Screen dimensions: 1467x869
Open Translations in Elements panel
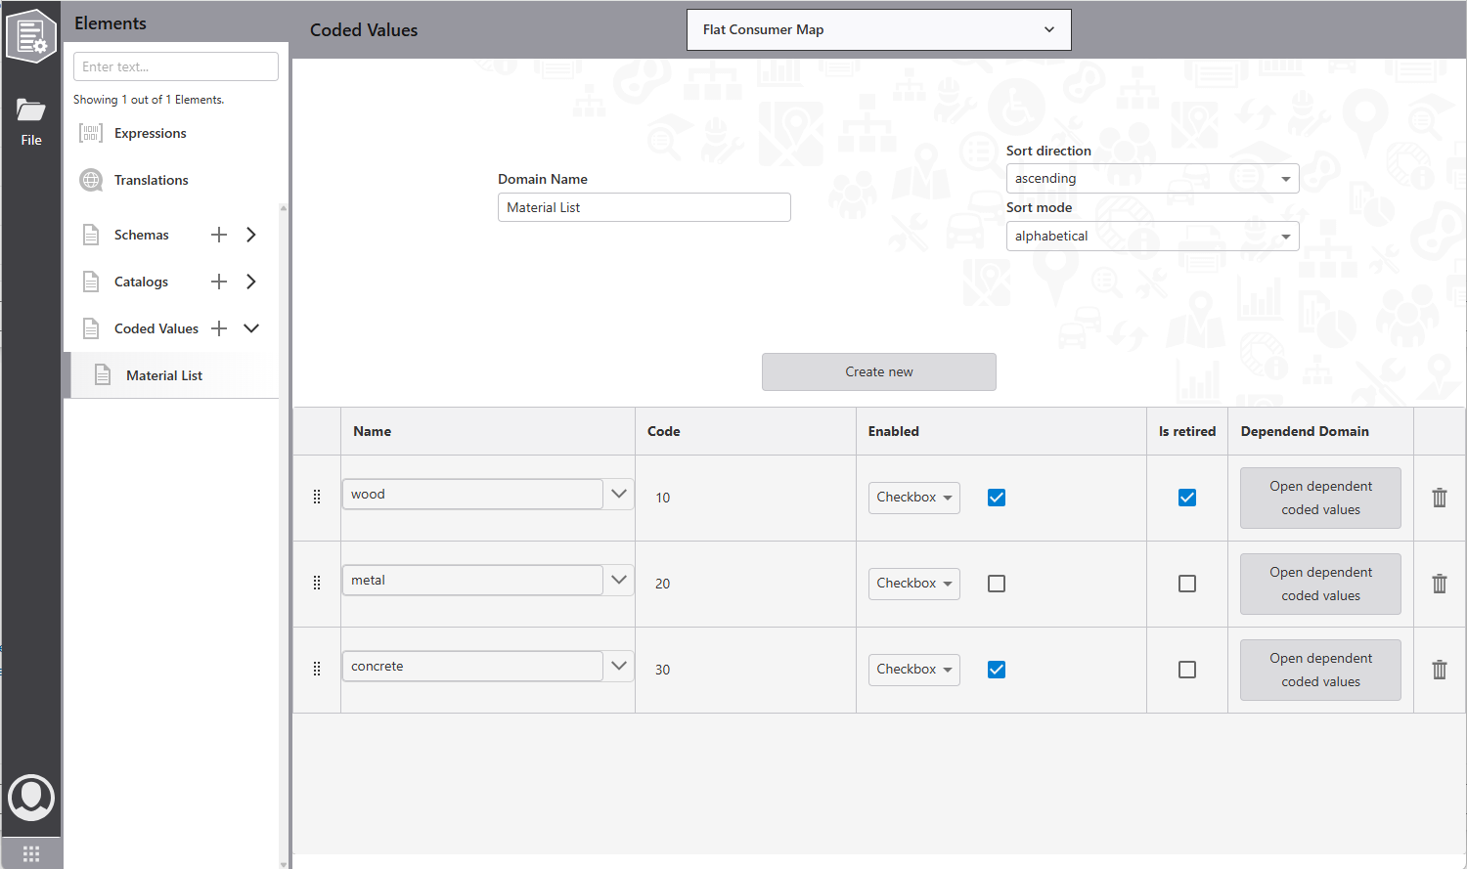151,180
